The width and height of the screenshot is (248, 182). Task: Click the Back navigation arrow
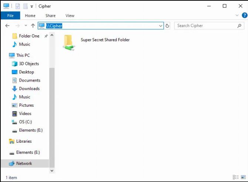click(7, 26)
